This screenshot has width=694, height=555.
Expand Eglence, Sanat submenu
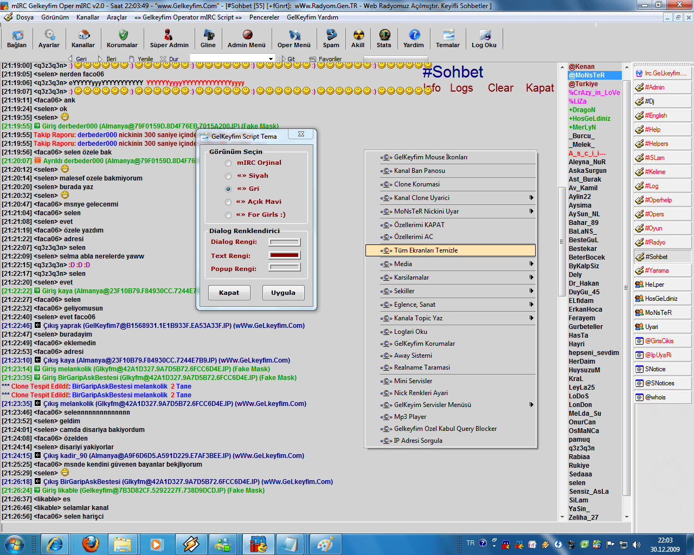pos(451,305)
